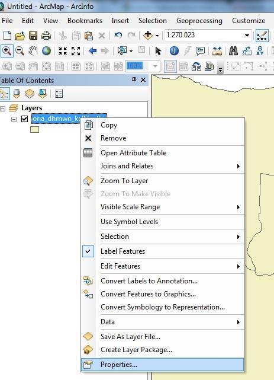Open the File menu
The height and width of the screenshot is (380, 274).
point(7,21)
